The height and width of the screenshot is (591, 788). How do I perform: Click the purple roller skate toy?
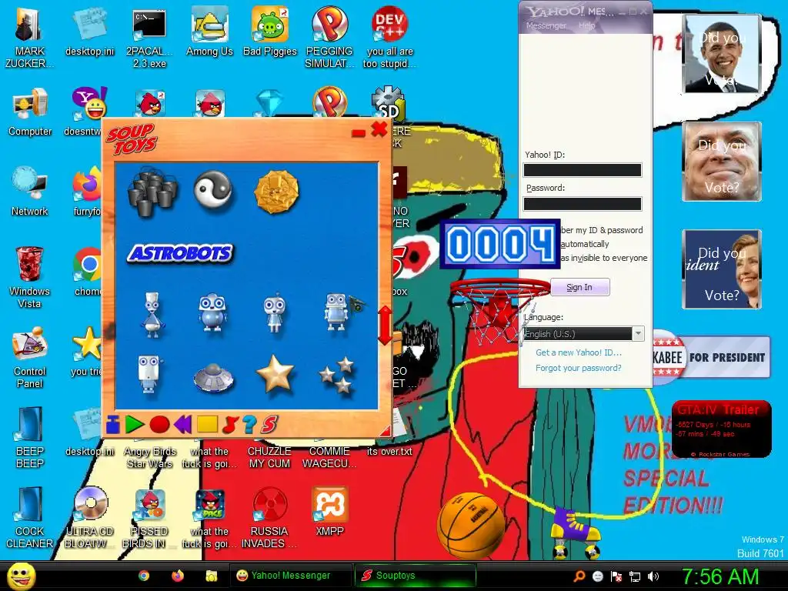coord(576,534)
